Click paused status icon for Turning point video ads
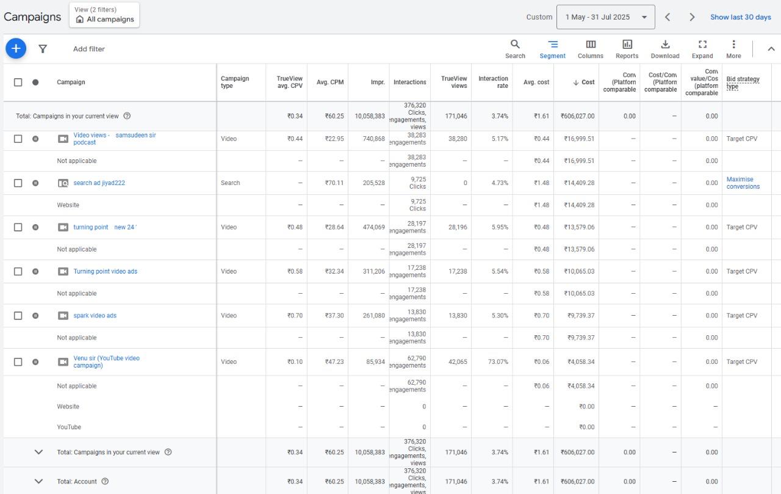Screen dimensions: 781x494 pos(35,272)
